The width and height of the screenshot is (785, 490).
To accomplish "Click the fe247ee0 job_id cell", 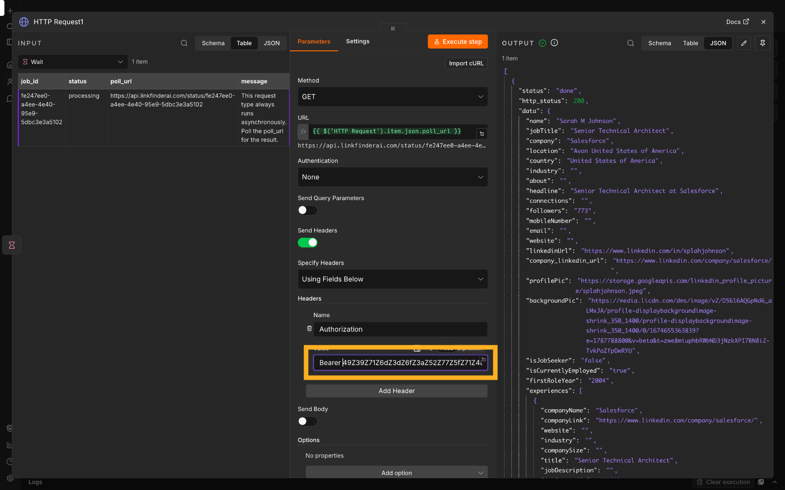I will [42, 118].
